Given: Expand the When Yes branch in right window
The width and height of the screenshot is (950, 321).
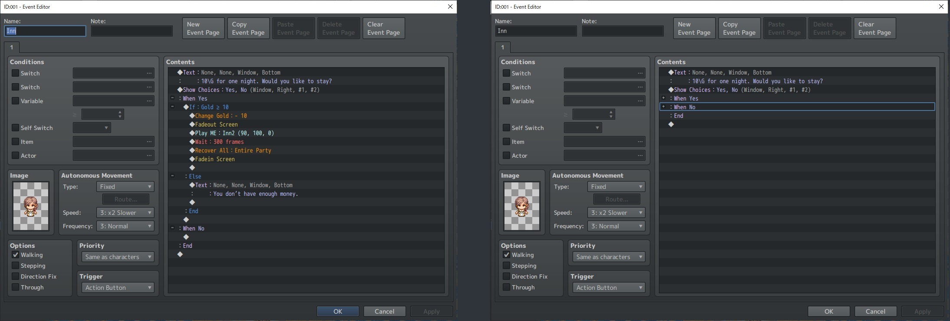Looking at the screenshot, I should [663, 98].
